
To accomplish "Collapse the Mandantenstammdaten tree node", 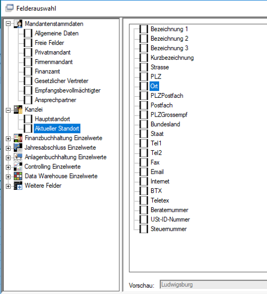I will [8, 24].
